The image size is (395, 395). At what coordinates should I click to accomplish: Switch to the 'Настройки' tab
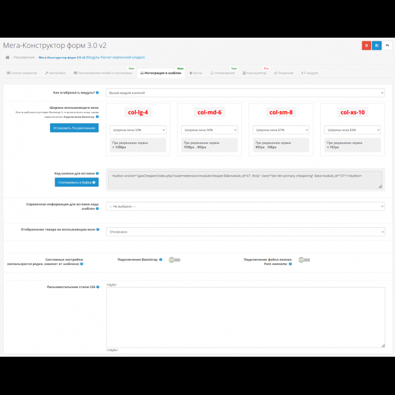click(55, 73)
